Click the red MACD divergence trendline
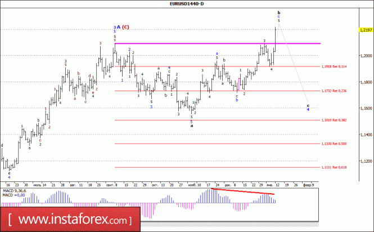 (x=242, y=191)
